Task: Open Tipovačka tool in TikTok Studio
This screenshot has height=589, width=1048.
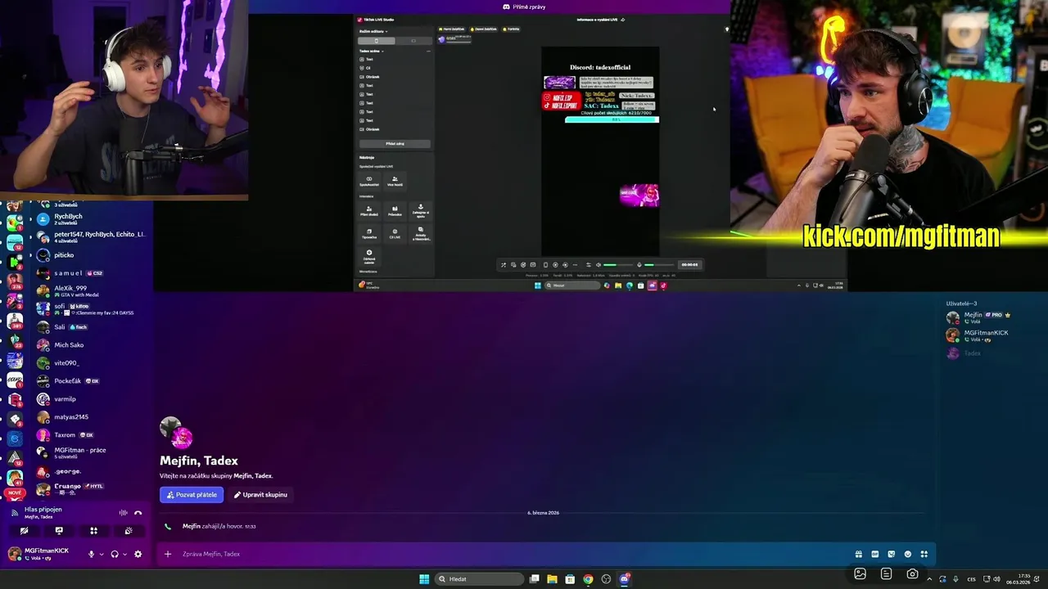Action: tap(369, 234)
